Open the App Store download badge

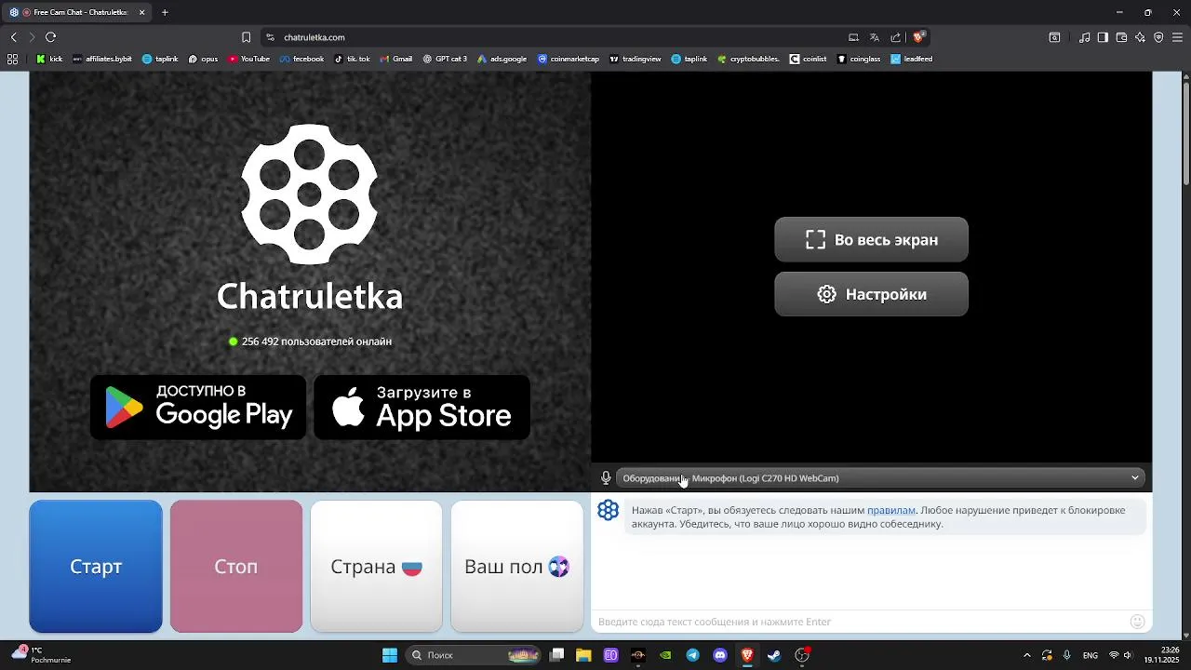[x=422, y=408]
